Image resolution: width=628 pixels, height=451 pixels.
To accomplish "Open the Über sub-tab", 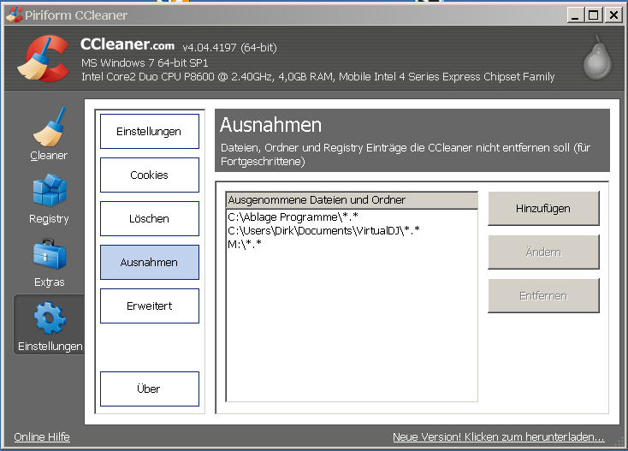I will point(150,389).
